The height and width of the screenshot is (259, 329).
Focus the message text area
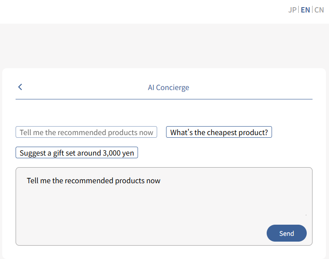tap(164, 206)
